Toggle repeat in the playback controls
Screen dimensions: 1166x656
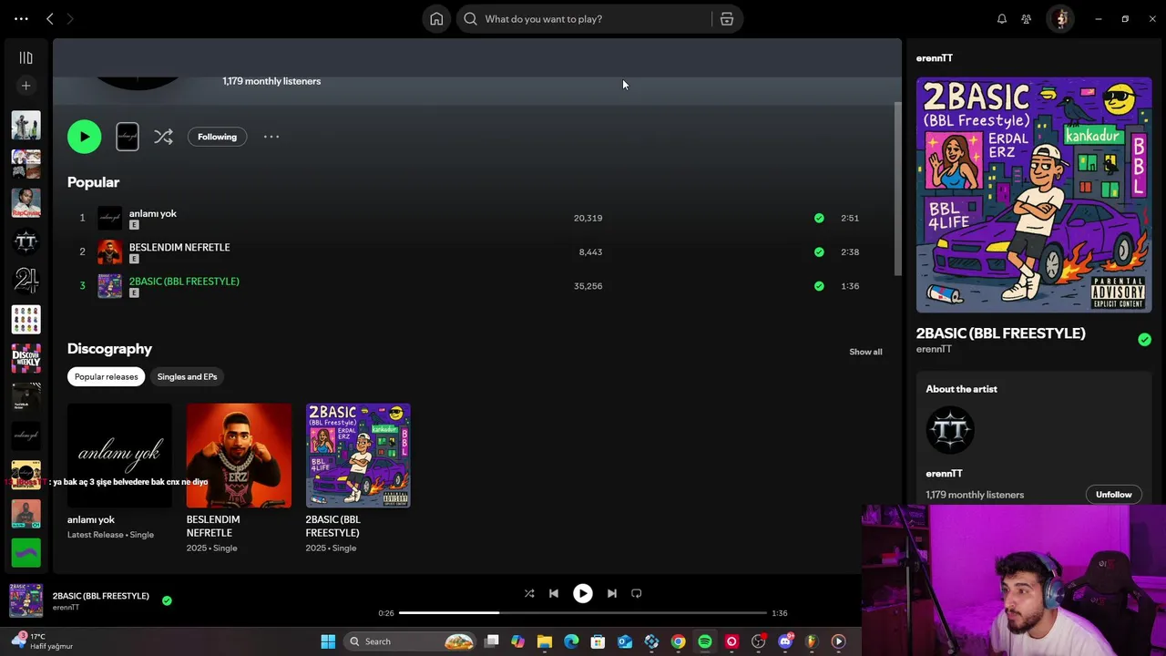(637, 593)
